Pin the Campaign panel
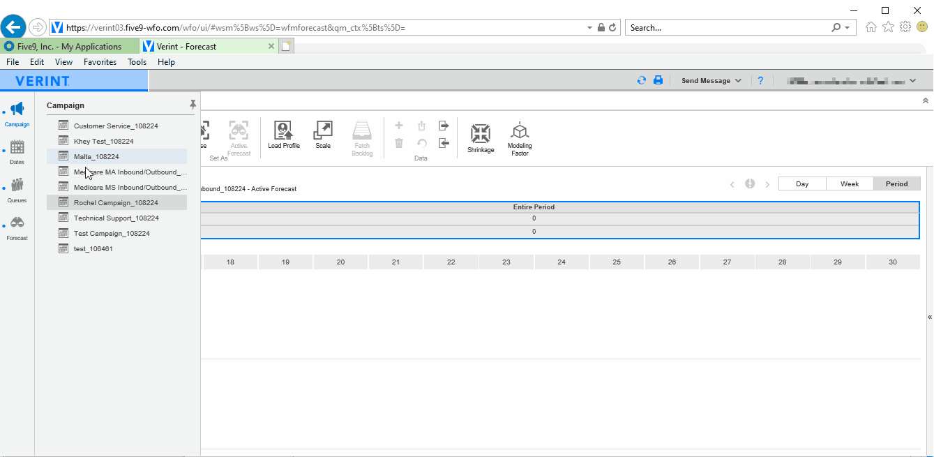This screenshot has height=457, width=934. click(x=193, y=105)
